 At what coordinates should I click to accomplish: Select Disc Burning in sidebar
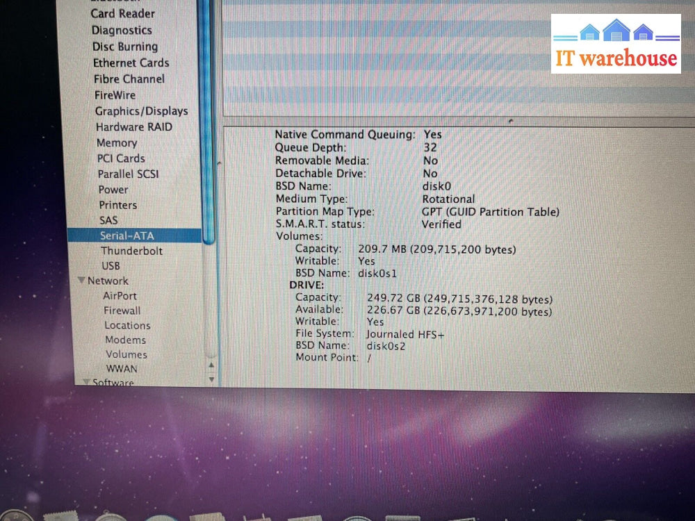tap(125, 47)
